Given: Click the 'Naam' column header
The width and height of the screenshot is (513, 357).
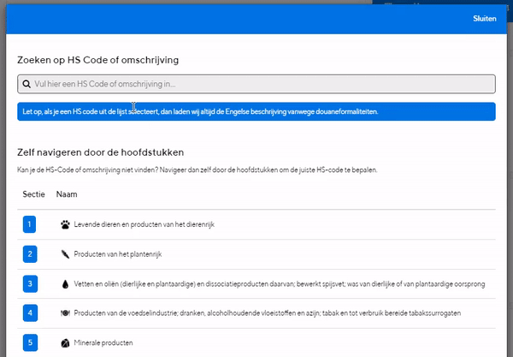Looking at the screenshot, I should point(67,194).
